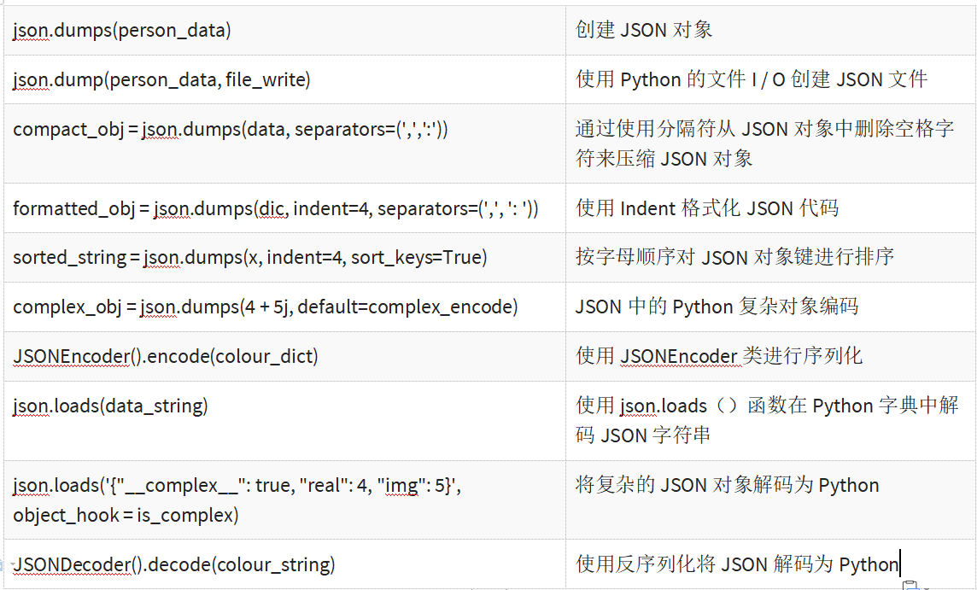The height and width of the screenshot is (590, 977).
Task: Click the JSONDecoder().decode(colour_string) cell
Action: (174, 564)
